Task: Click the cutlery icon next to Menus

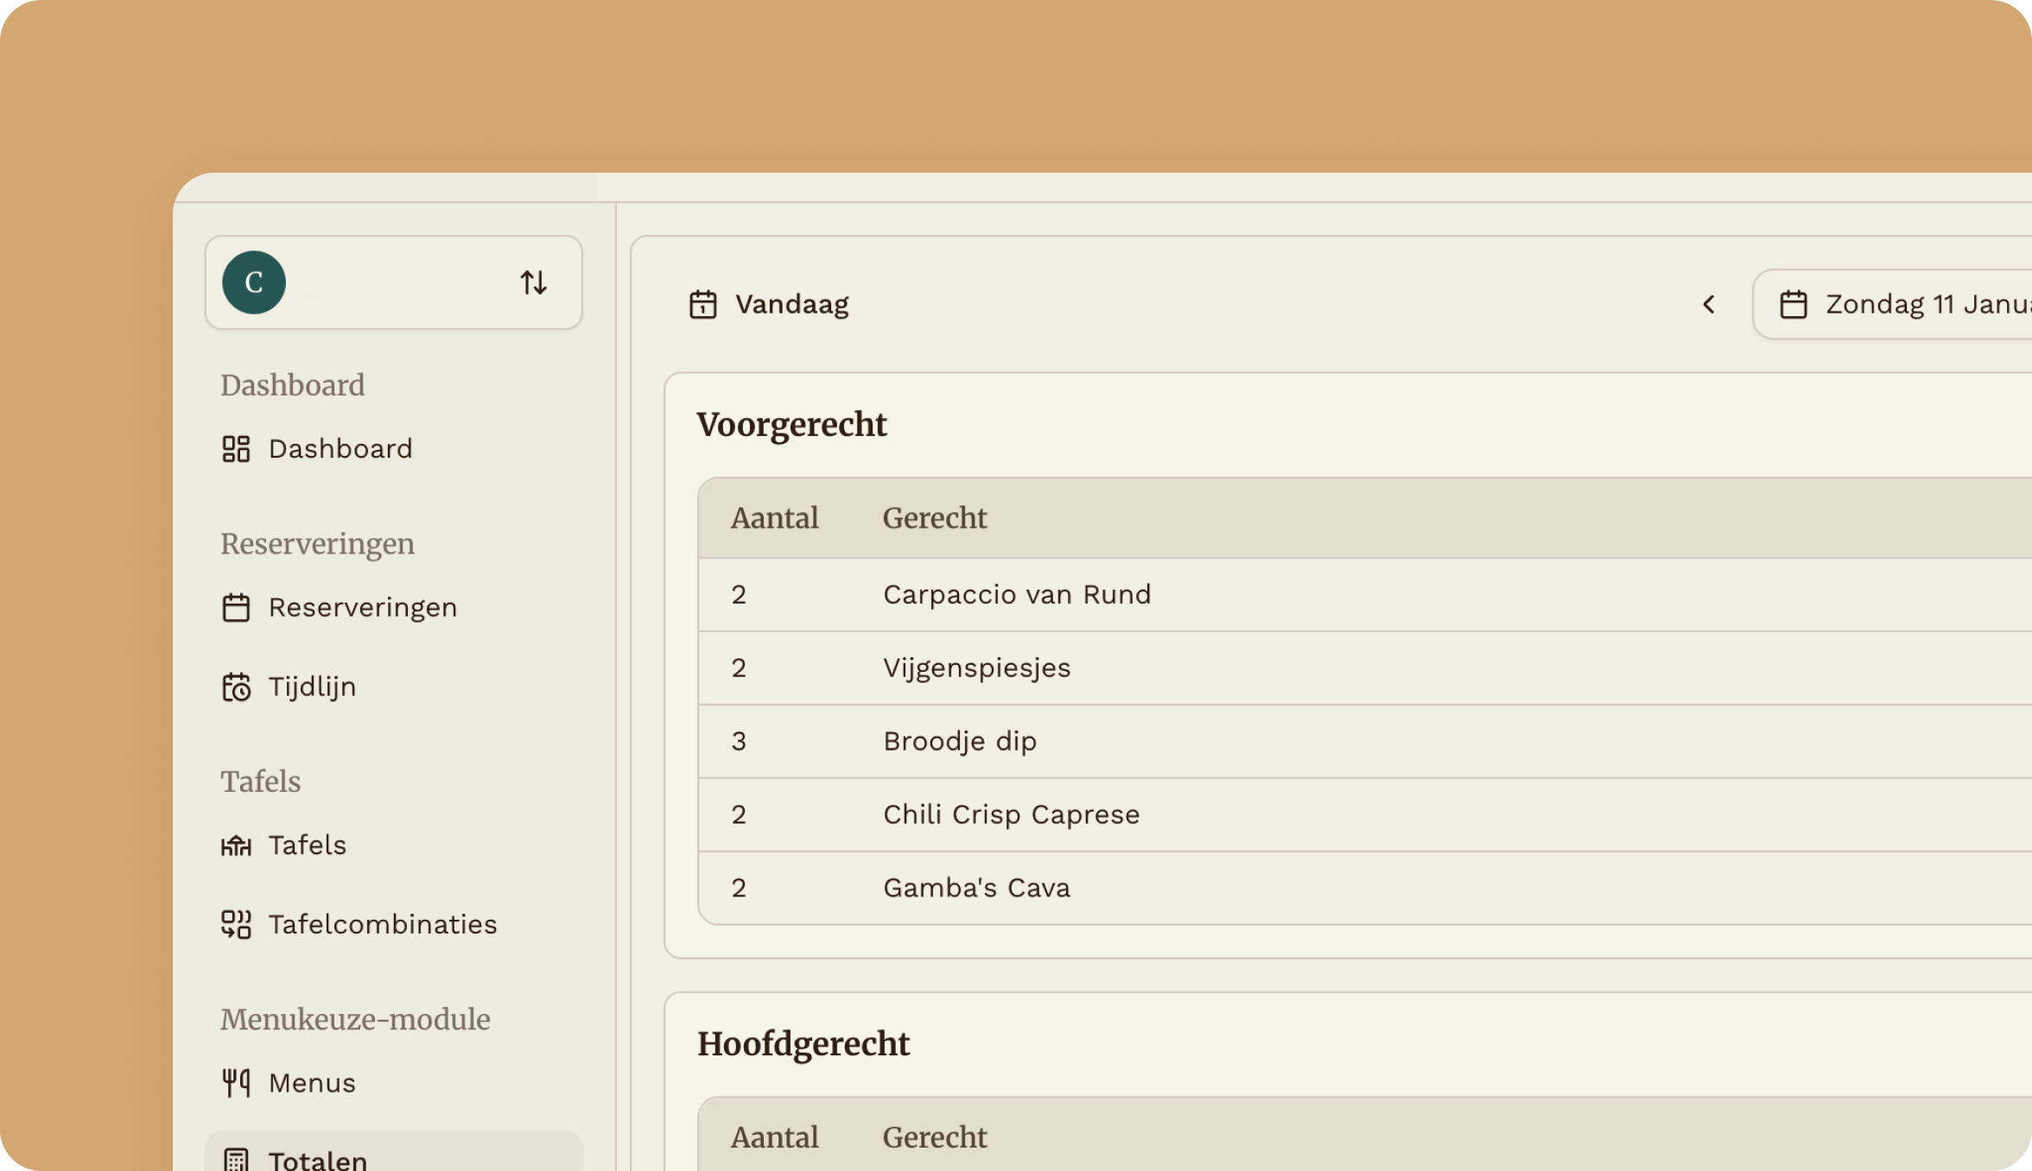Action: click(235, 1082)
